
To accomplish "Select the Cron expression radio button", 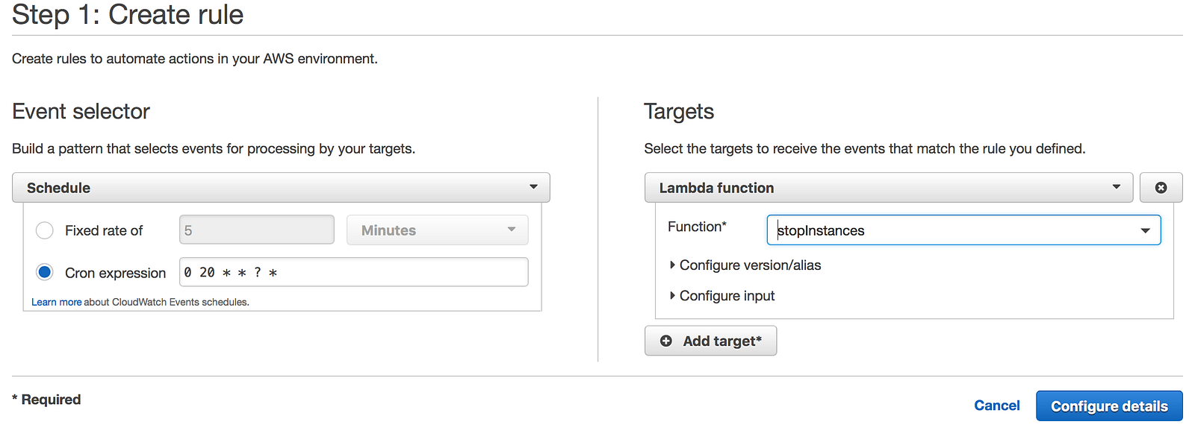I will click(45, 272).
